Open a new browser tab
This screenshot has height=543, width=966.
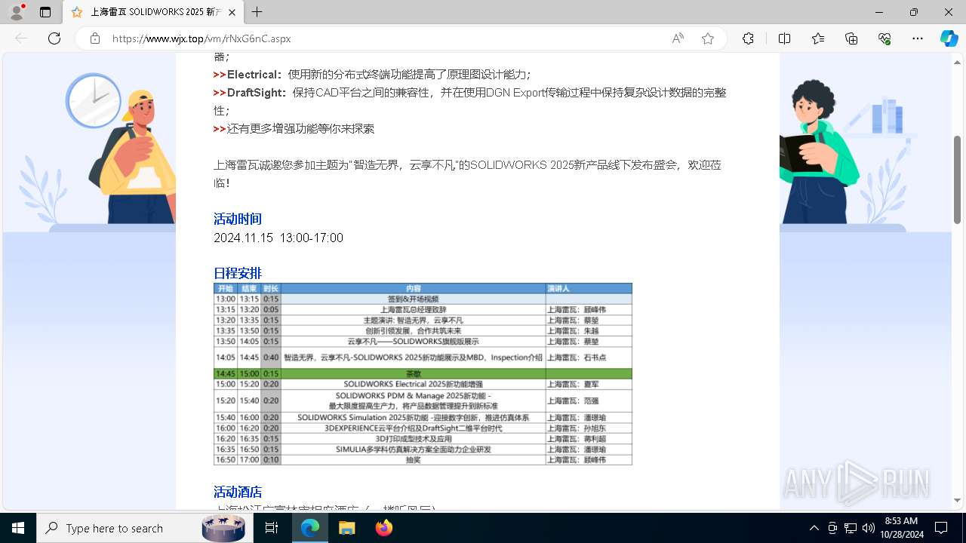click(x=257, y=12)
